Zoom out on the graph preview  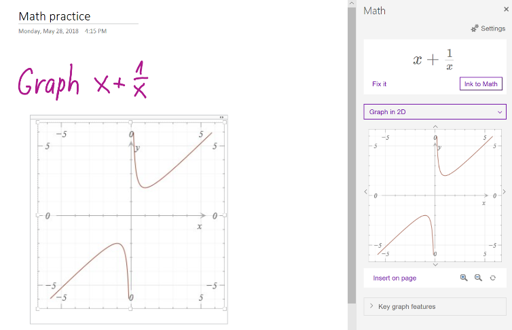(x=478, y=278)
